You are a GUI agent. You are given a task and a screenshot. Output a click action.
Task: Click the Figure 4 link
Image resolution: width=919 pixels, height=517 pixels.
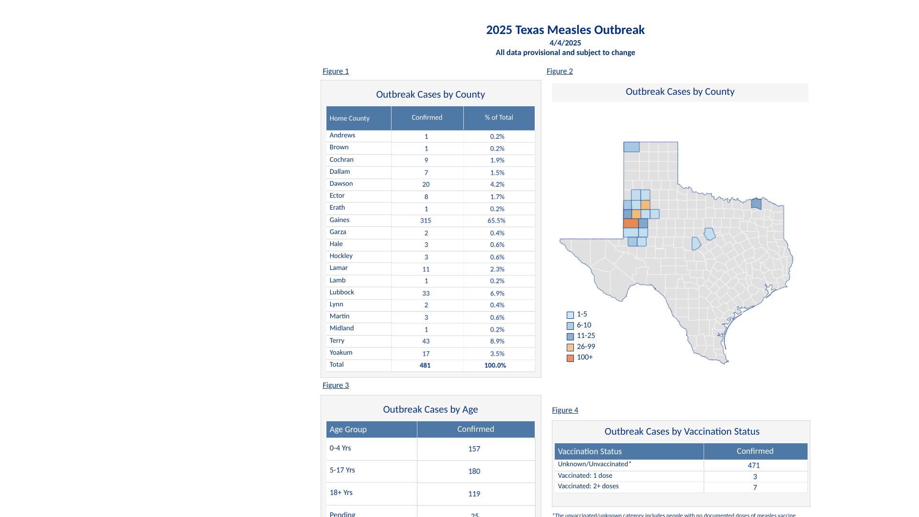point(565,410)
